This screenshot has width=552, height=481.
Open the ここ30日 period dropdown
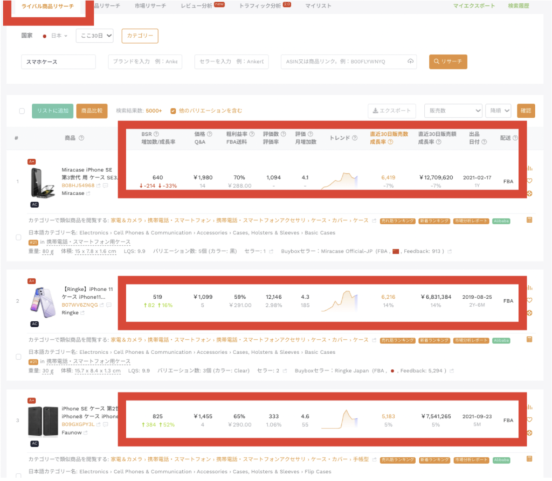pyautogui.click(x=94, y=36)
